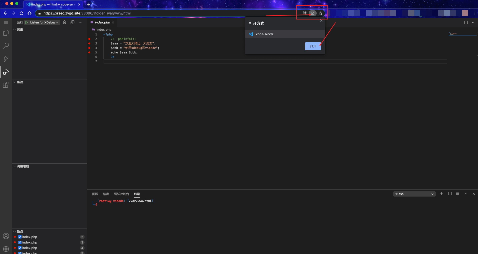Switch to the 问题 panel tab

point(95,194)
